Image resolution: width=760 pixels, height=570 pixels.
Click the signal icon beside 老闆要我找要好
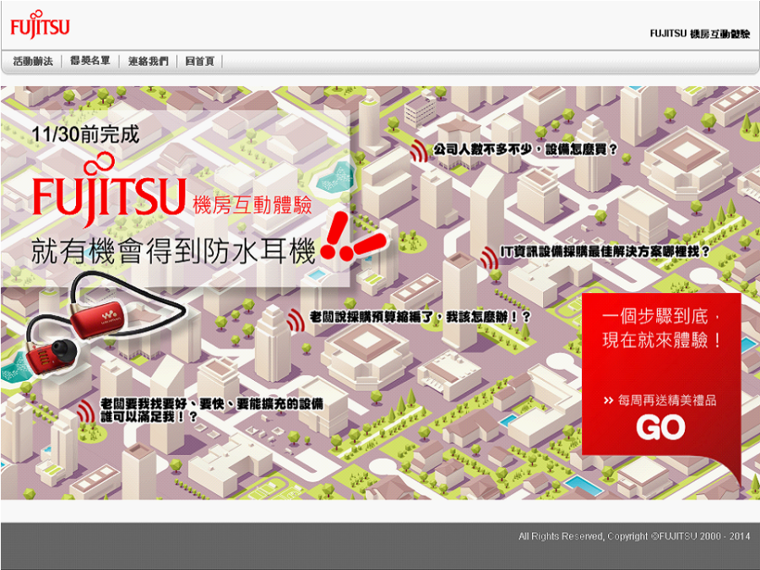tap(86, 412)
